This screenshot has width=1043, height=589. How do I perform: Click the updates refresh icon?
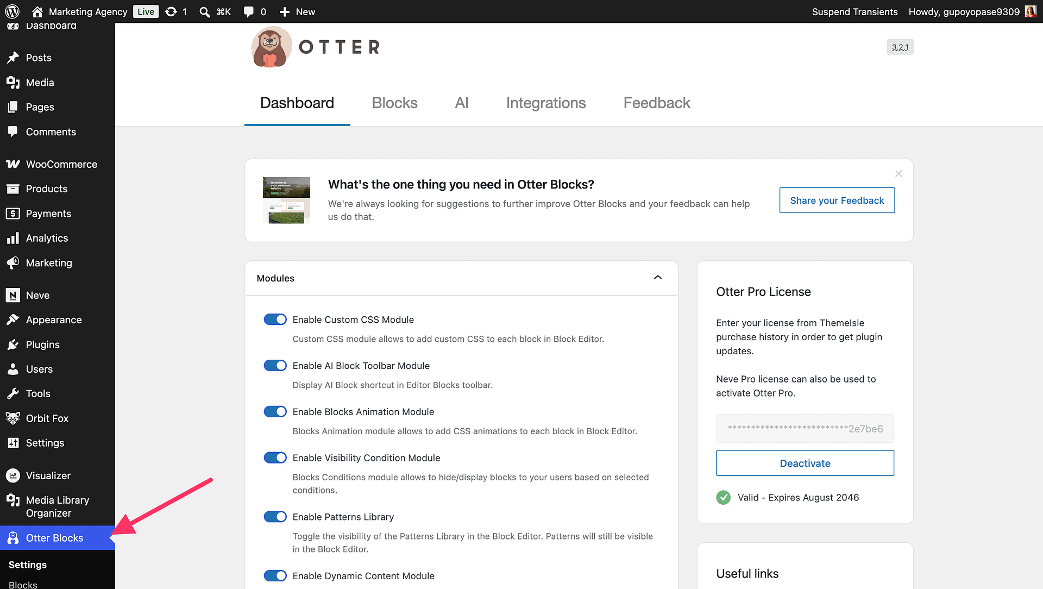coord(171,11)
